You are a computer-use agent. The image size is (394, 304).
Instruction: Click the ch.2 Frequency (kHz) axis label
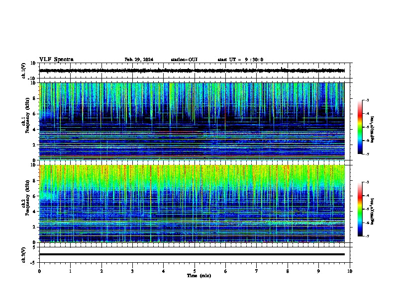27,198
